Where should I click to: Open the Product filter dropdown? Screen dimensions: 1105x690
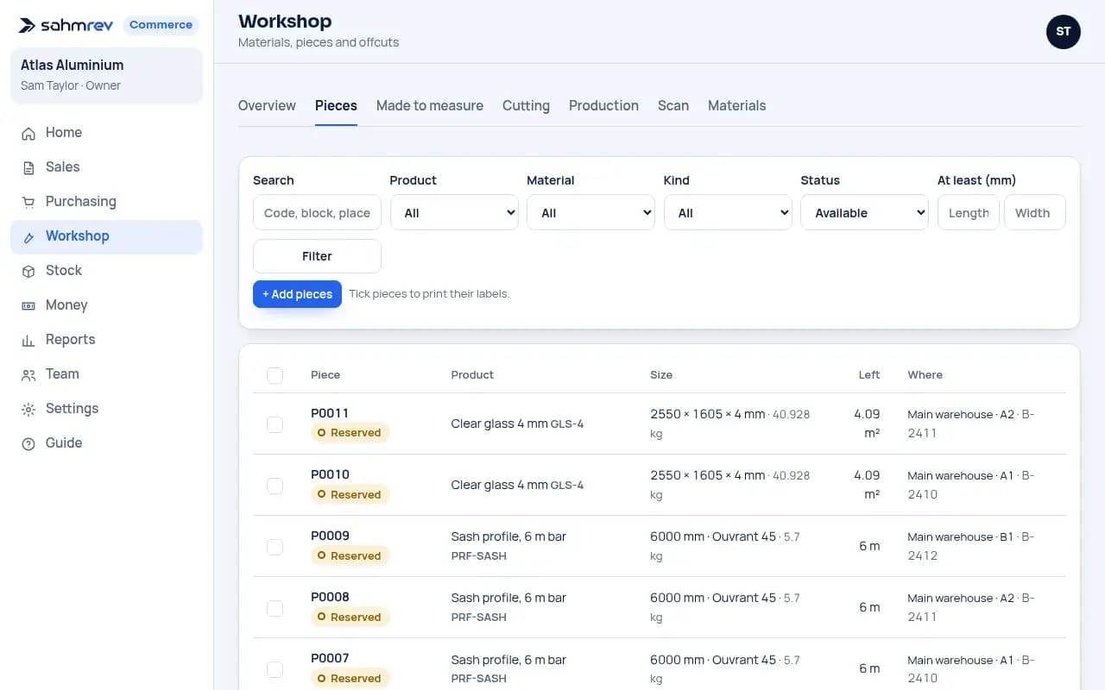(x=454, y=212)
